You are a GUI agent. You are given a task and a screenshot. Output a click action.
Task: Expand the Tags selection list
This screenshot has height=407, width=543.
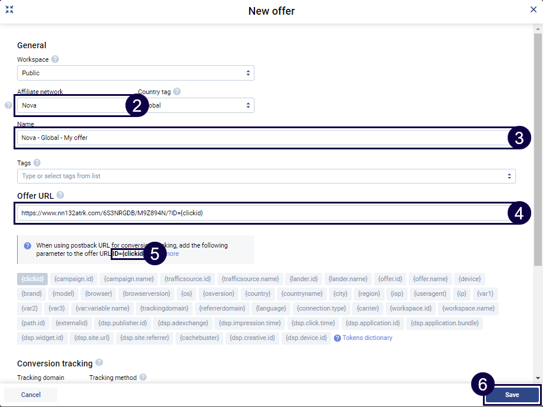pos(266,176)
